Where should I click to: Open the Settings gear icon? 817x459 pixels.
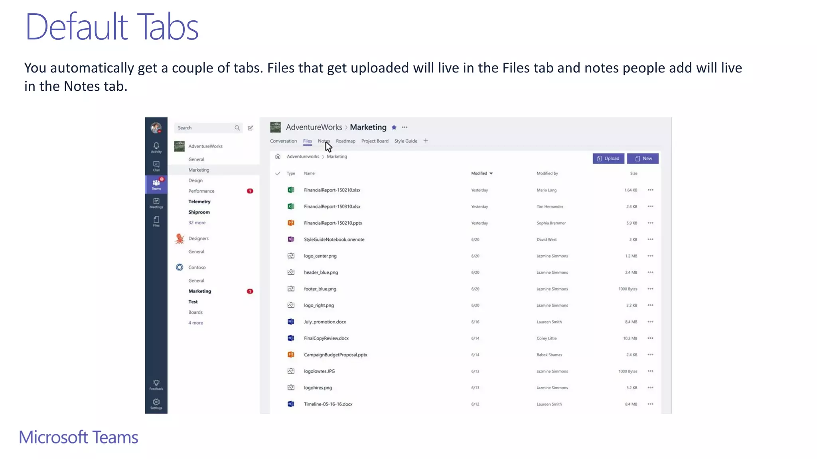pos(156,404)
